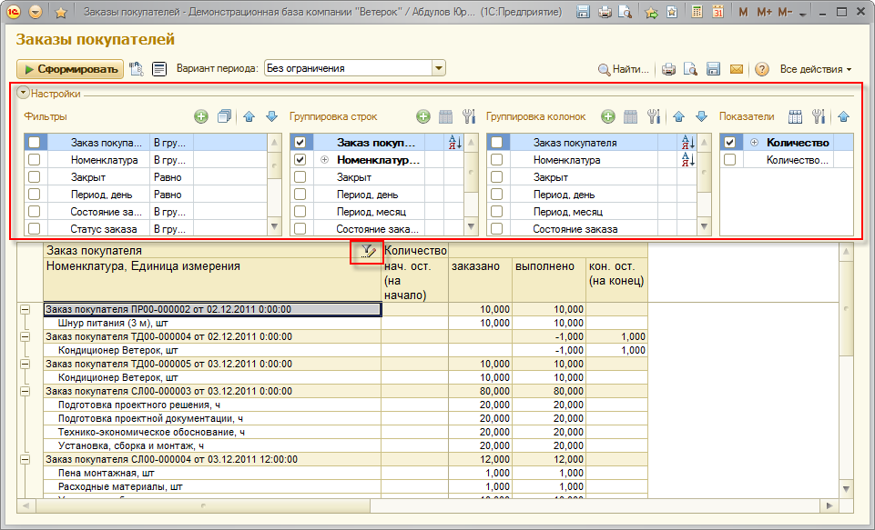Add a Группировка колонок item with plus

pyautogui.click(x=607, y=116)
